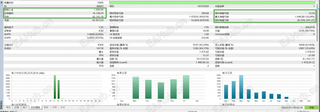Click the Mon bar in weekly chart
Viewport: 320px width, 112px height.
pos(136,88)
